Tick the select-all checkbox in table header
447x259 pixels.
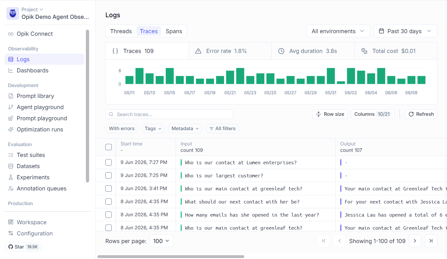click(x=109, y=147)
